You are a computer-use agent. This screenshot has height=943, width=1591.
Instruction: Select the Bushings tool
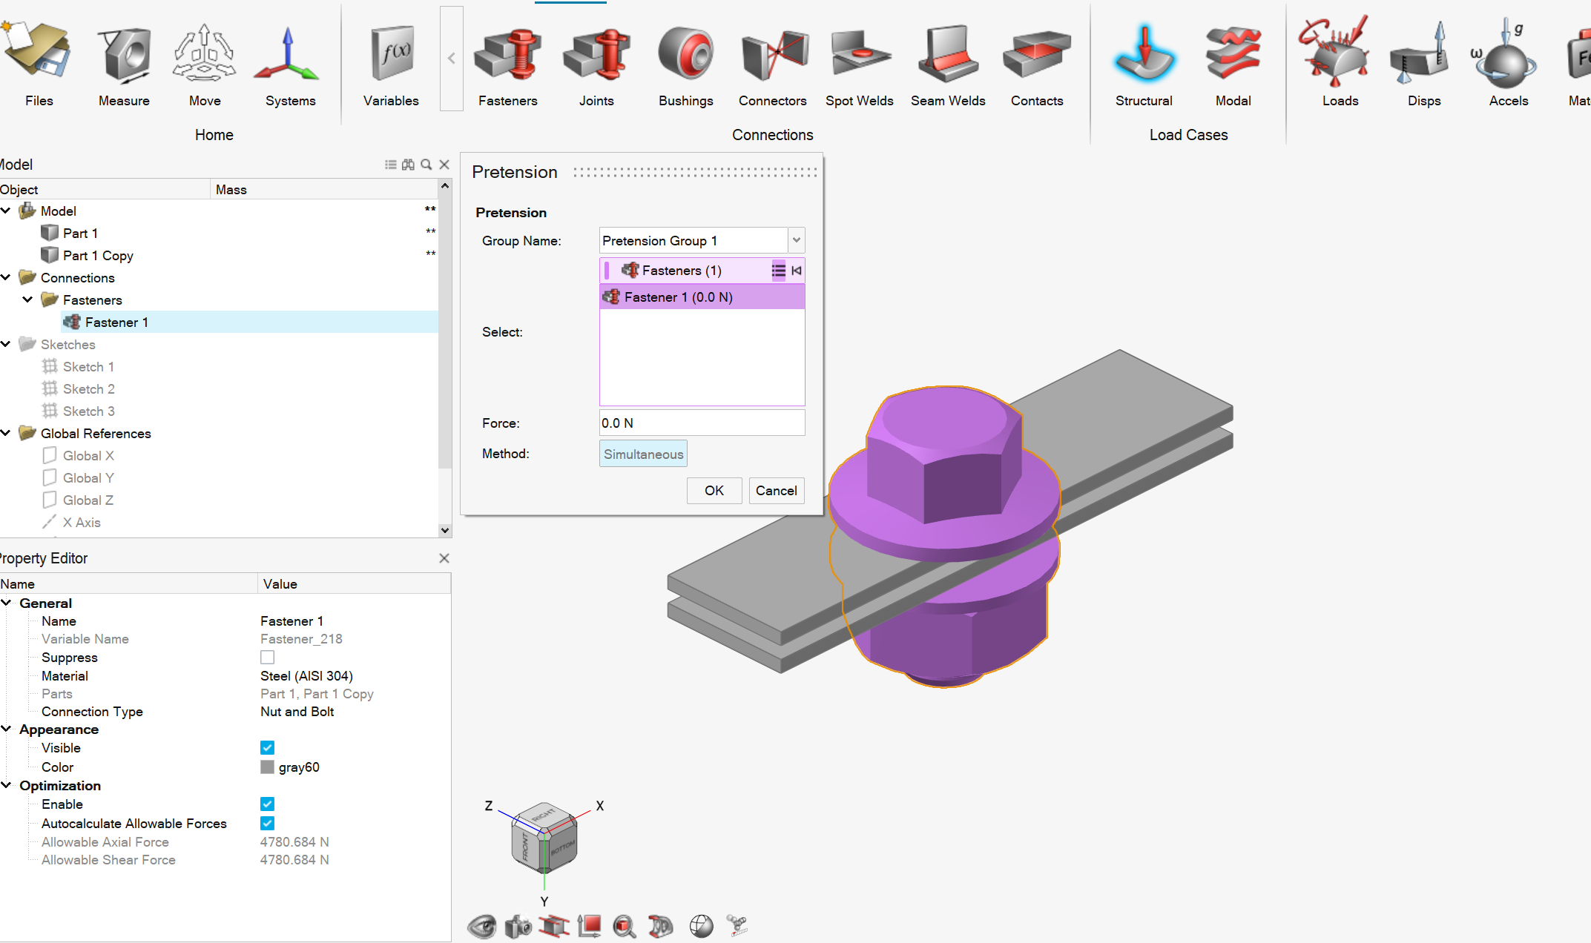coord(685,53)
